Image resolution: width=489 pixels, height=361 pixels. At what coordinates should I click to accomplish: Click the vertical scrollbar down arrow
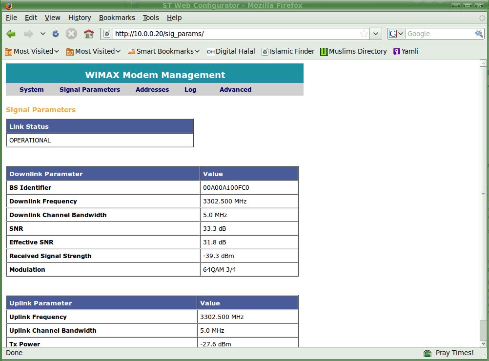click(x=483, y=344)
